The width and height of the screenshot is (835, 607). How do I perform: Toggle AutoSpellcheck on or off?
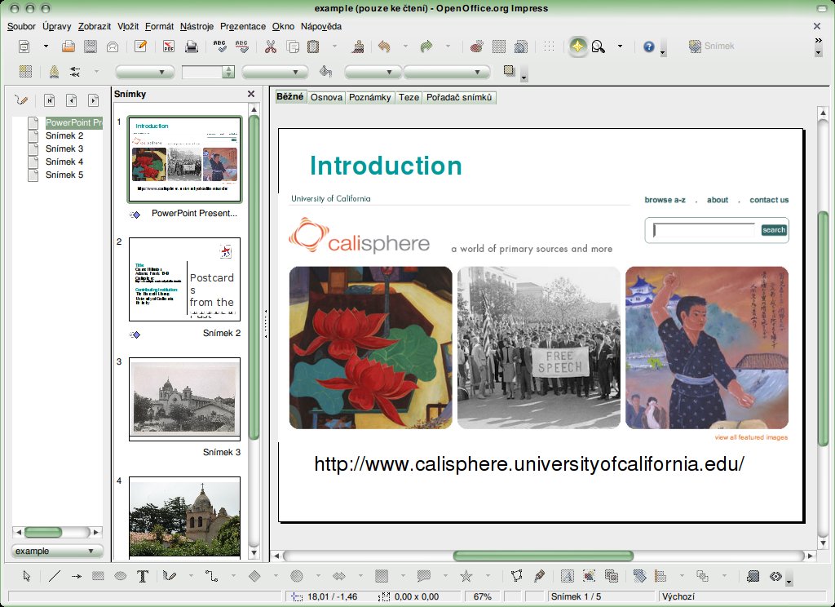coord(241,47)
